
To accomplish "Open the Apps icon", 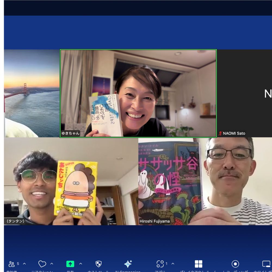I will (x=160, y=264).
